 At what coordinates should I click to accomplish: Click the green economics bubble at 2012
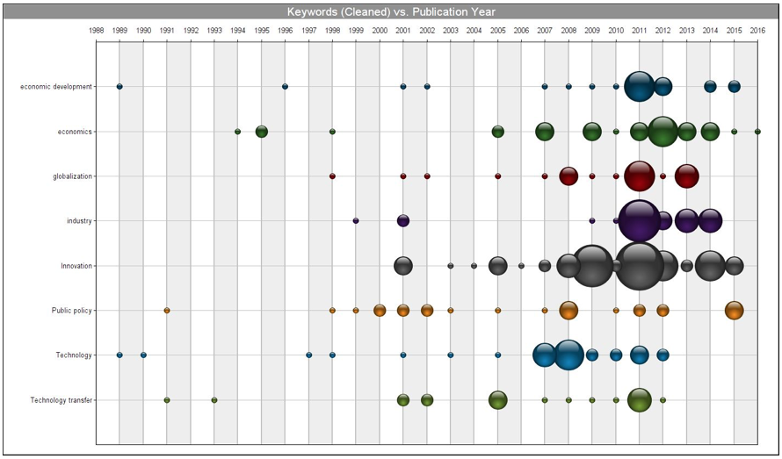click(663, 132)
